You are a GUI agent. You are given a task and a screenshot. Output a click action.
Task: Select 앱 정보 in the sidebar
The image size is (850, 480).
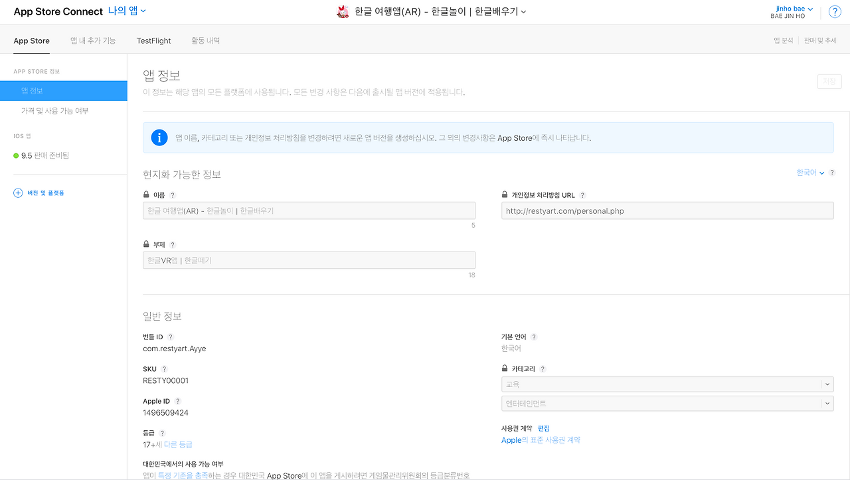[x=64, y=91]
